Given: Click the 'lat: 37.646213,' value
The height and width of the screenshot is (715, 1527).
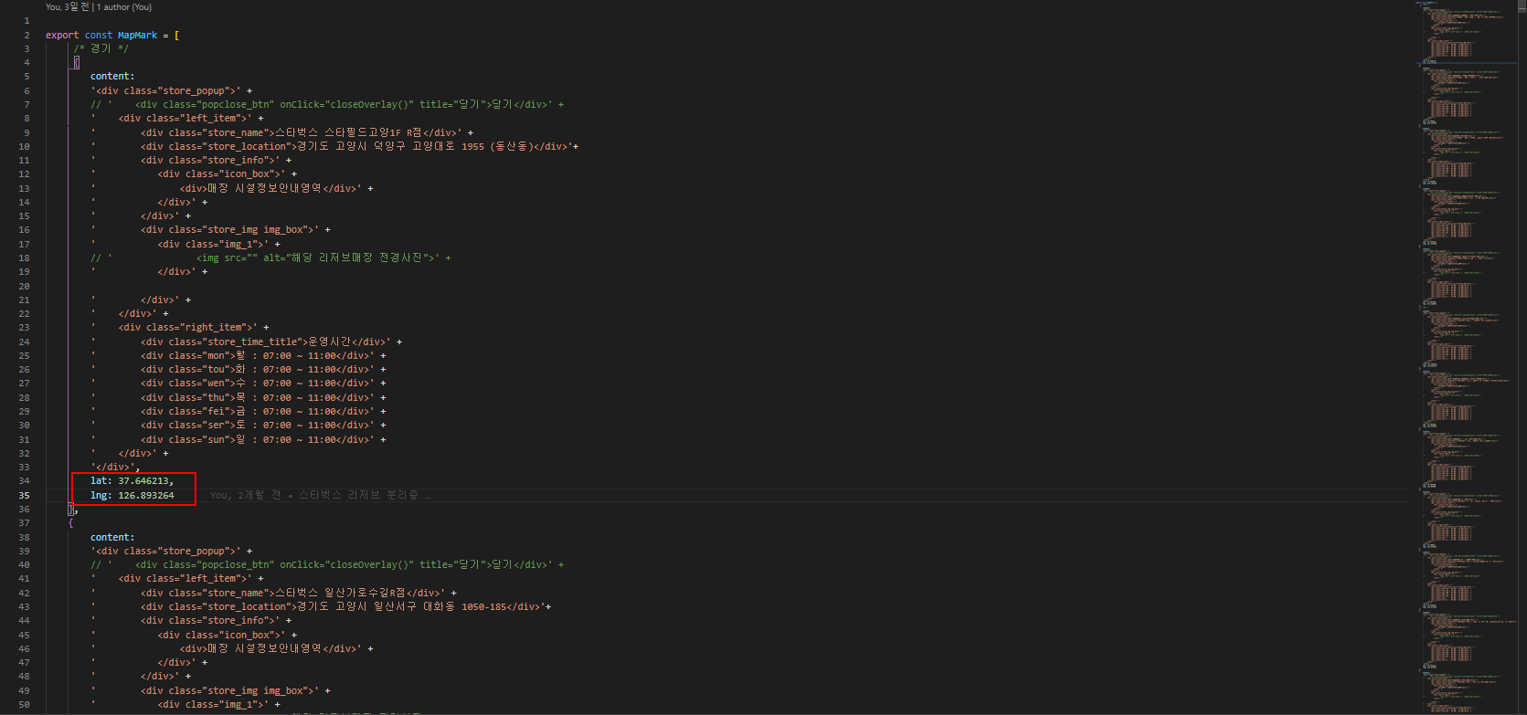Looking at the screenshot, I should coord(132,480).
